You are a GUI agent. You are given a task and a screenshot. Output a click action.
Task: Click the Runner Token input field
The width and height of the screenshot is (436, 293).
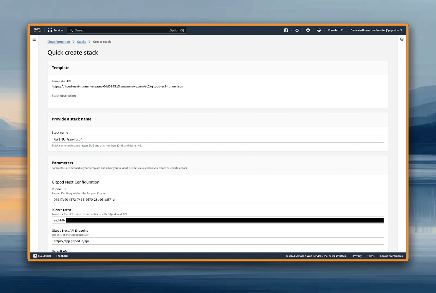(218, 220)
